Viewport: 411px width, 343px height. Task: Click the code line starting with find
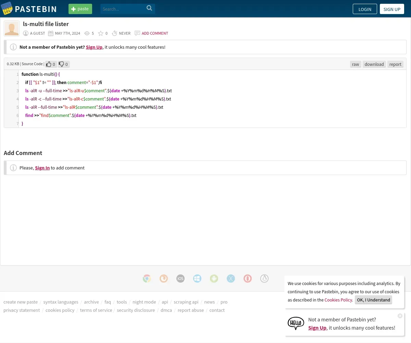[x=81, y=115]
